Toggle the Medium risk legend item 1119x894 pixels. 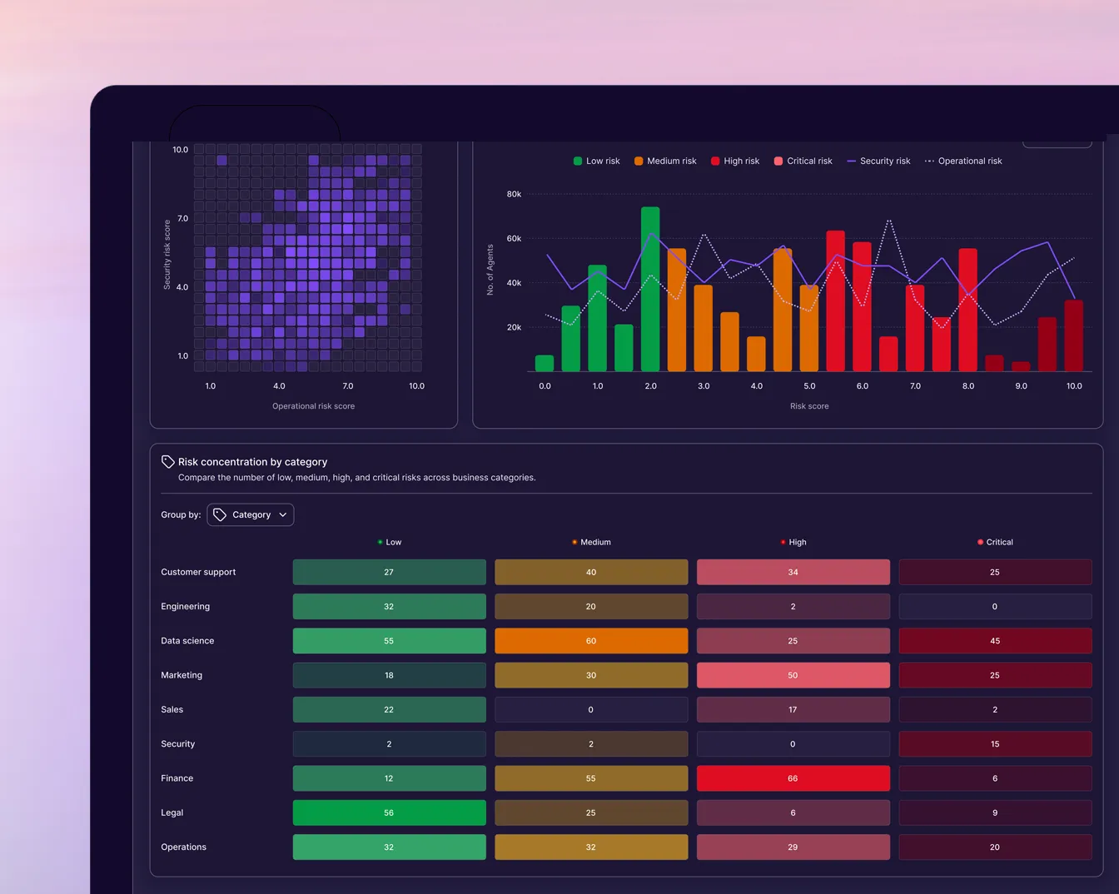(665, 161)
